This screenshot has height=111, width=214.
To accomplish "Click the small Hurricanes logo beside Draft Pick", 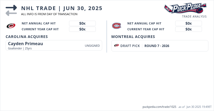I will 116,46.
